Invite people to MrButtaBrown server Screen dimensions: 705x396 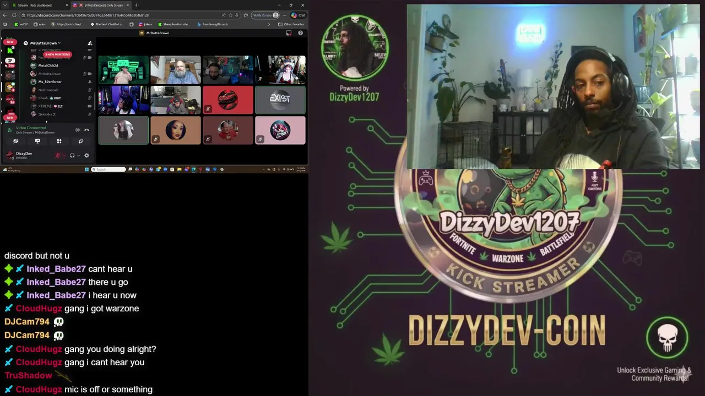pos(90,43)
